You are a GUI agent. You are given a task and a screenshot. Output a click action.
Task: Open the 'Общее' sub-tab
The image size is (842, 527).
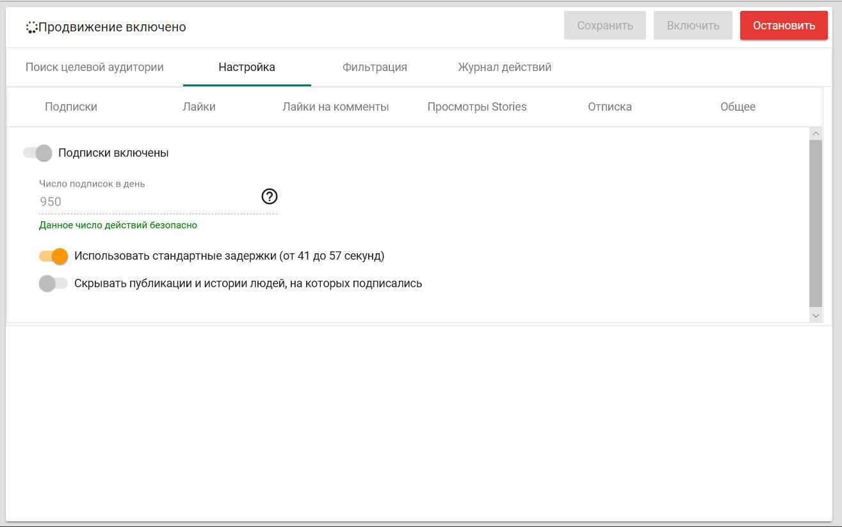[x=738, y=107]
